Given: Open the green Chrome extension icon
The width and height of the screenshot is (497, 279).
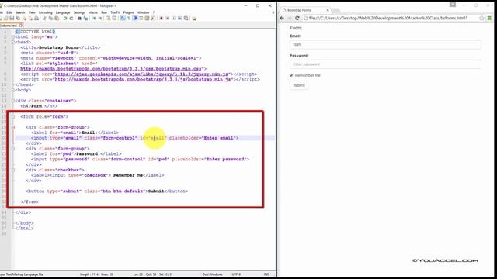Looking at the screenshot, I should pos(490,18).
